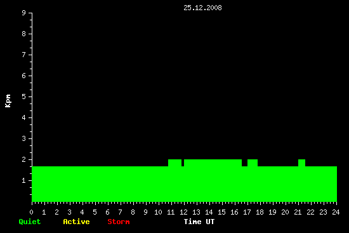Select the red Storm legend label

119,222
